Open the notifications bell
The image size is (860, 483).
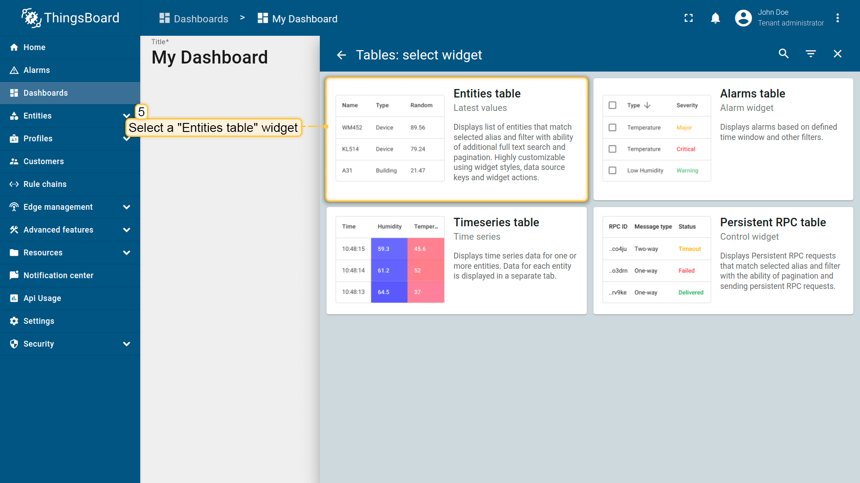point(715,18)
